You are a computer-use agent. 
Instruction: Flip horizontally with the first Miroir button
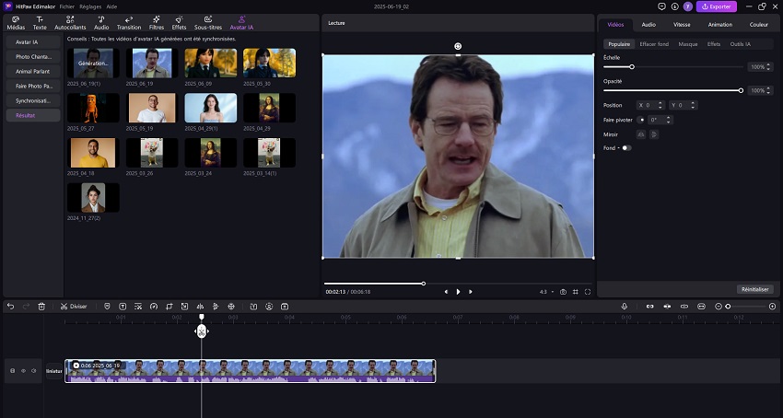coord(641,134)
